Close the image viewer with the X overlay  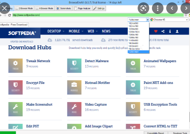pyautogui.click(x=4, y=8)
